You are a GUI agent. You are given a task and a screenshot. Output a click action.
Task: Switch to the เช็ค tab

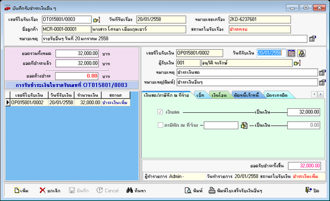(x=200, y=95)
